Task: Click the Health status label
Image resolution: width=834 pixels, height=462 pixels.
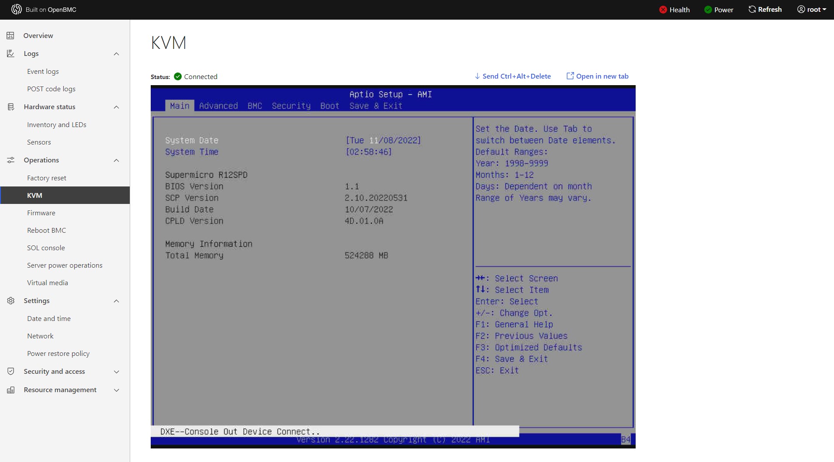Action: 679,10
